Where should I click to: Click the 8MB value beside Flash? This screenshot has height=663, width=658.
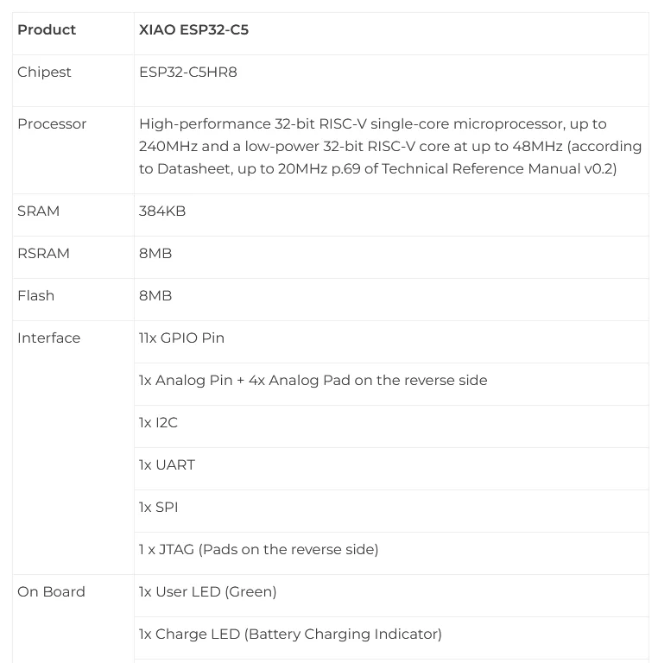(x=155, y=295)
